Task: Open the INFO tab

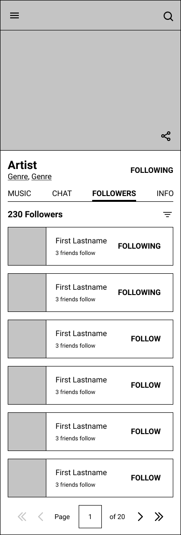Action: tap(165, 194)
